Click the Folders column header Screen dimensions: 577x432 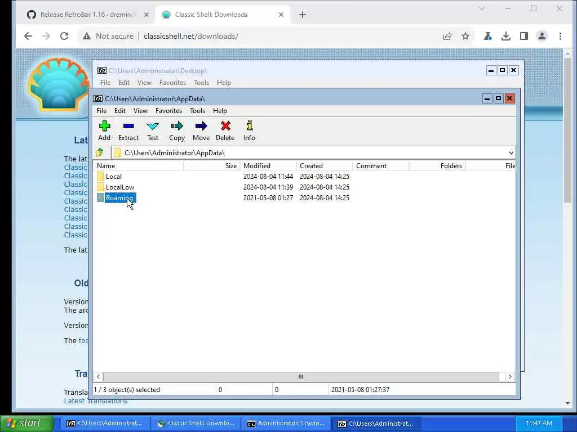click(x=437, y=166)
